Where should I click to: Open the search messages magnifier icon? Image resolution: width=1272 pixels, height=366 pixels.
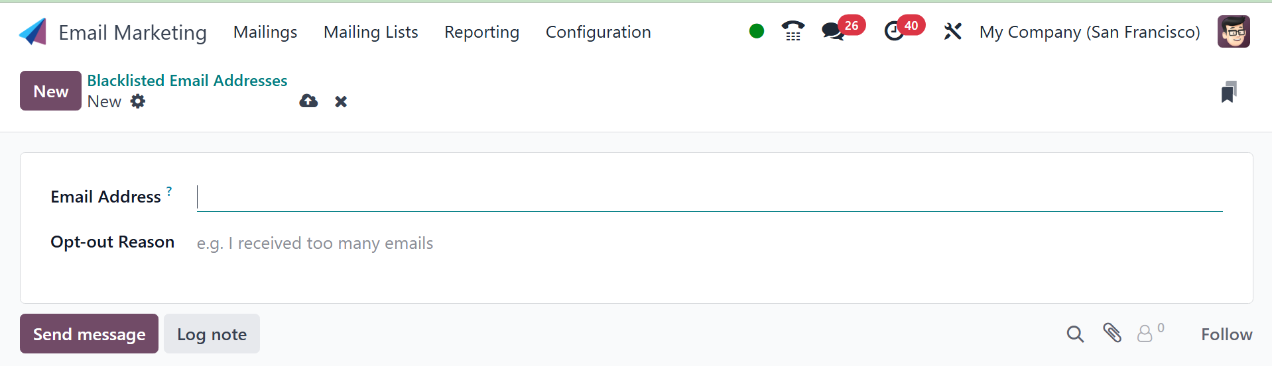[x=1075, y=334]
